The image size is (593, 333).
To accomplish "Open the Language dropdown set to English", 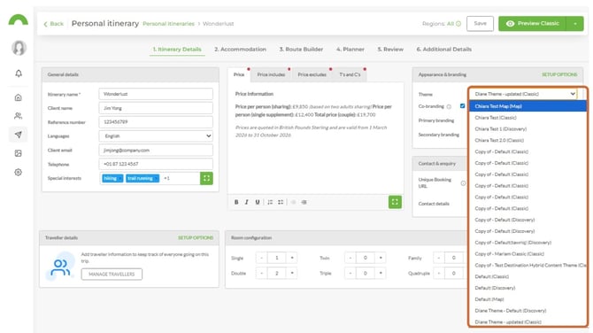I will point(156,136).
